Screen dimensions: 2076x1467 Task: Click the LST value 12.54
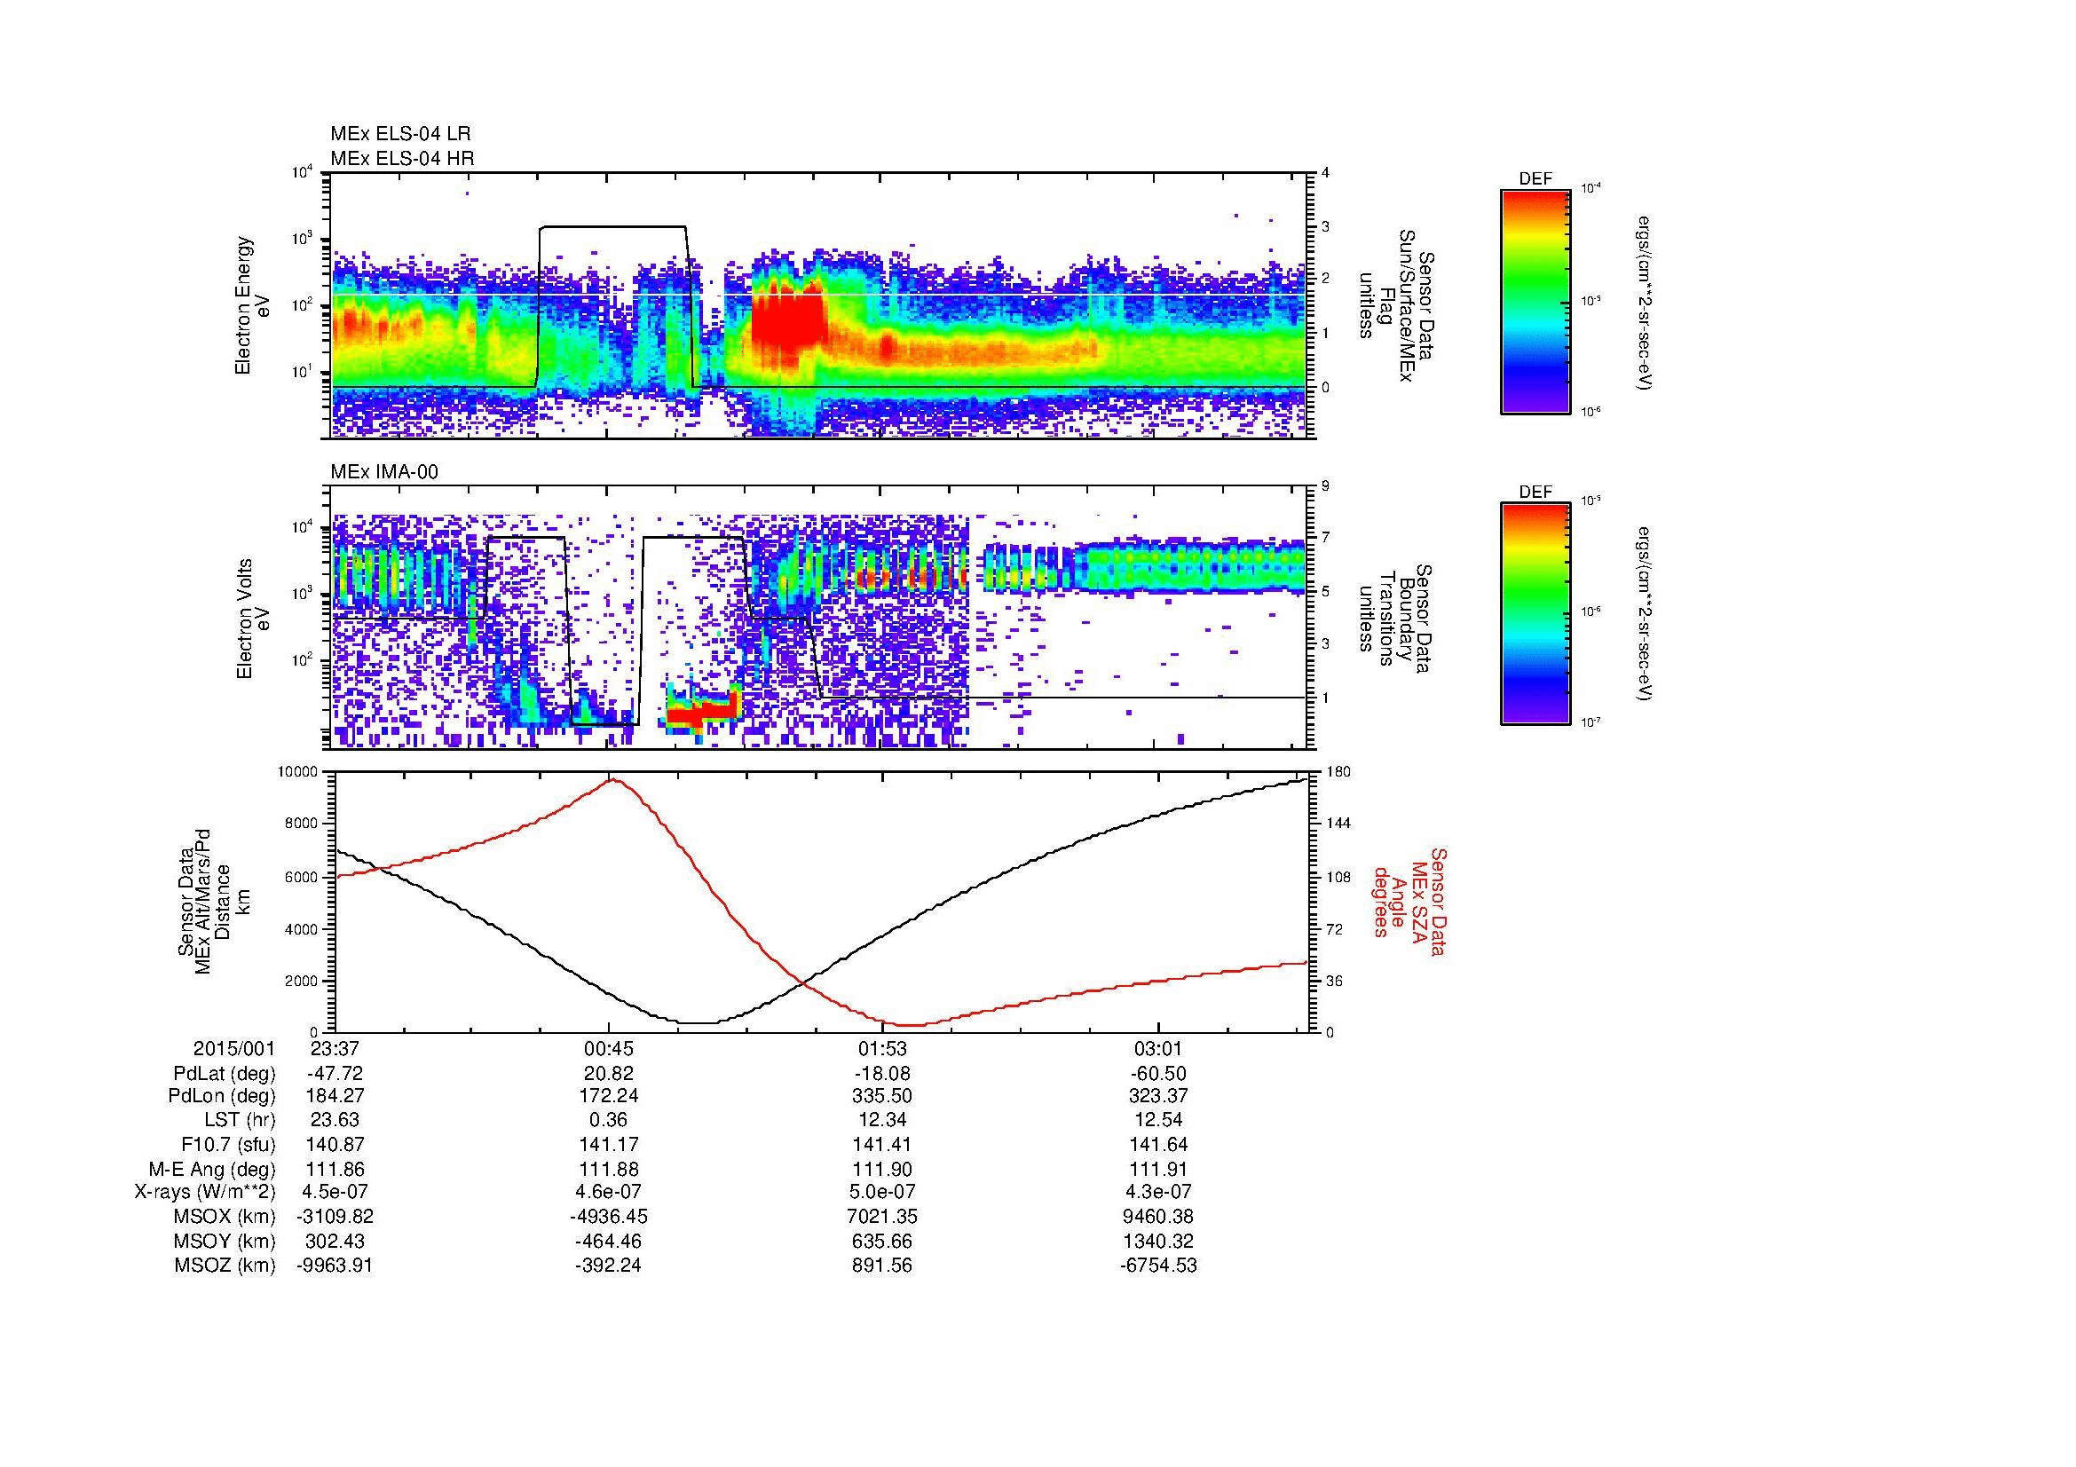coord(1158,1121)
